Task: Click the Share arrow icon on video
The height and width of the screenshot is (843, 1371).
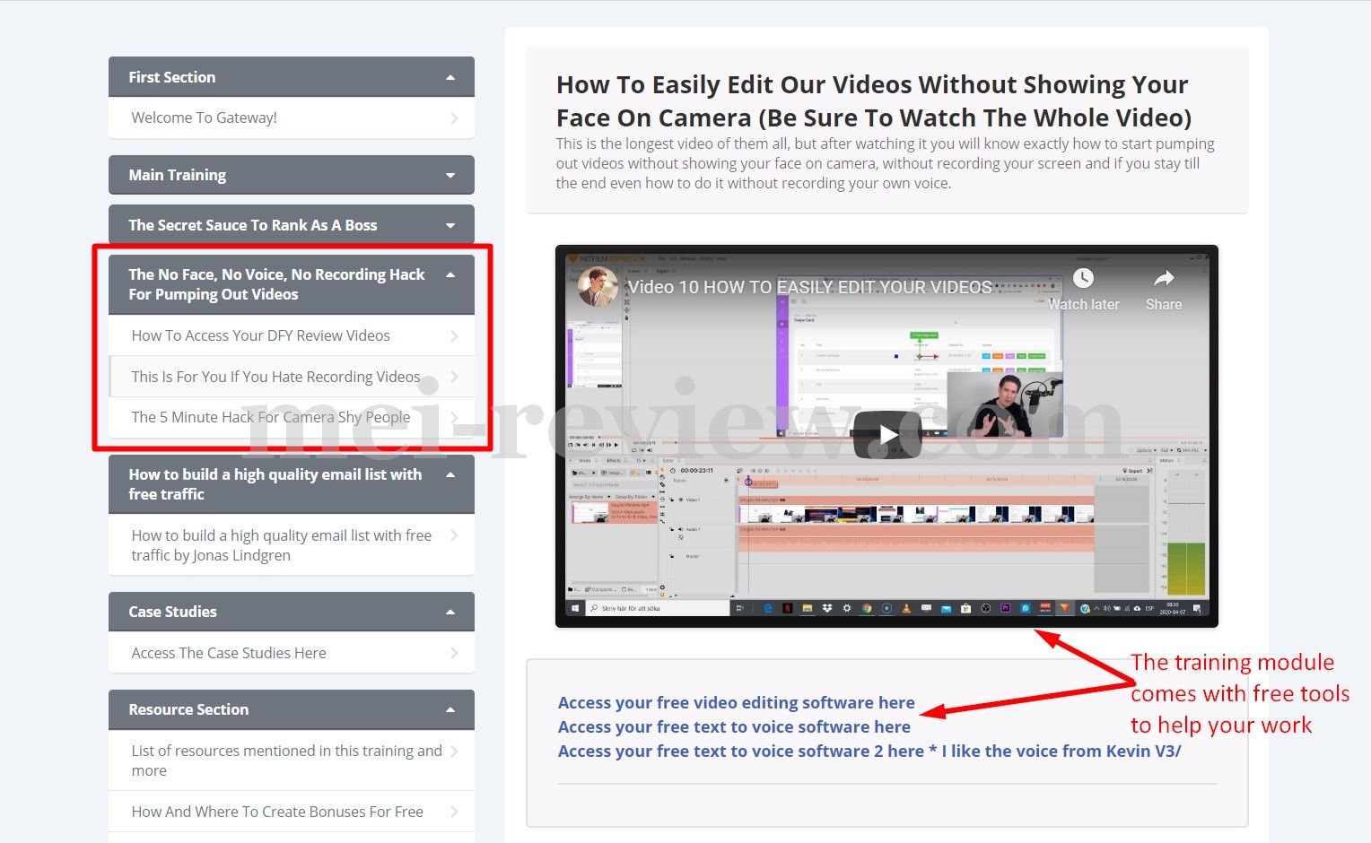Action: 1163,279
